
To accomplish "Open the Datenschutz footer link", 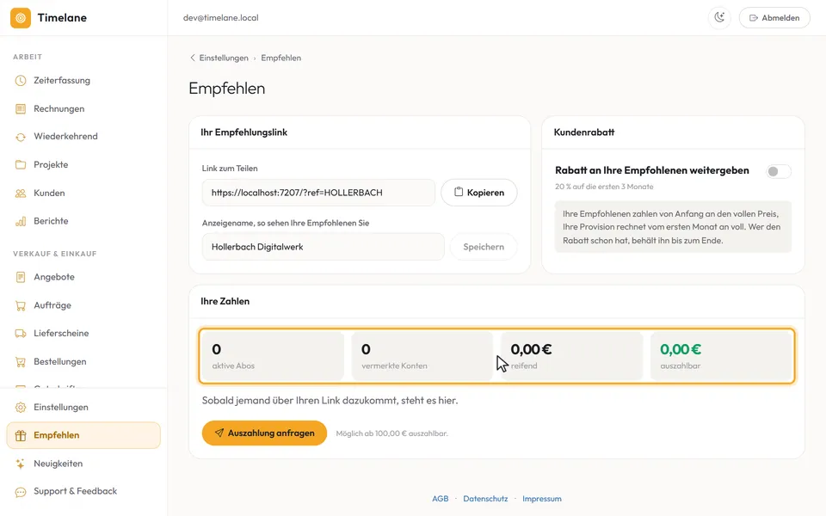I will [x=485, y=499].
